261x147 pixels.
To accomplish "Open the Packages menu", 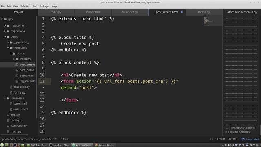I will [44, 6].
